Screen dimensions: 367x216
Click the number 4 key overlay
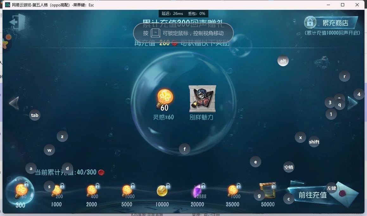click(359, 94)
